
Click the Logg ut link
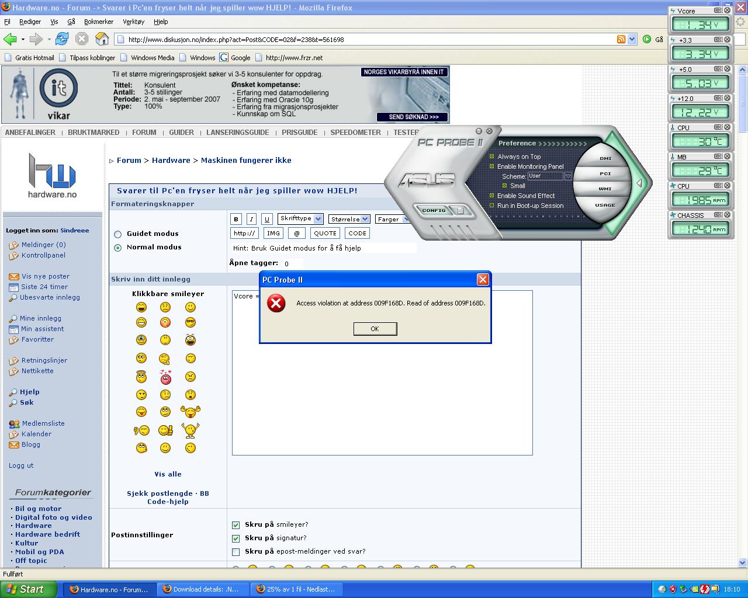point(21,465)
